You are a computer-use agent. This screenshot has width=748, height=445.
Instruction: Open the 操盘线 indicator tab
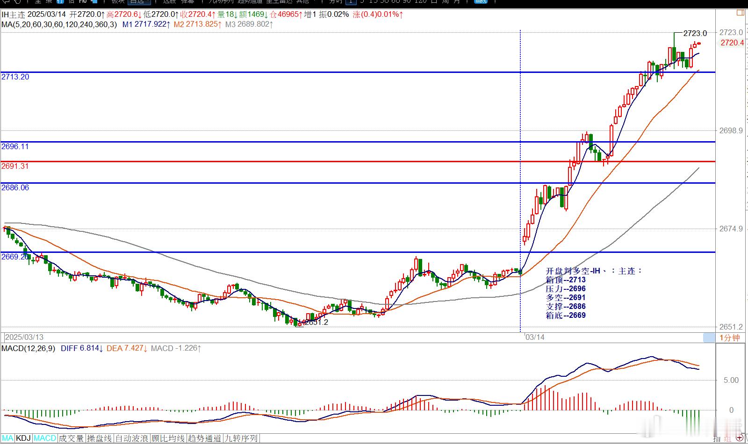pos(100,438)
